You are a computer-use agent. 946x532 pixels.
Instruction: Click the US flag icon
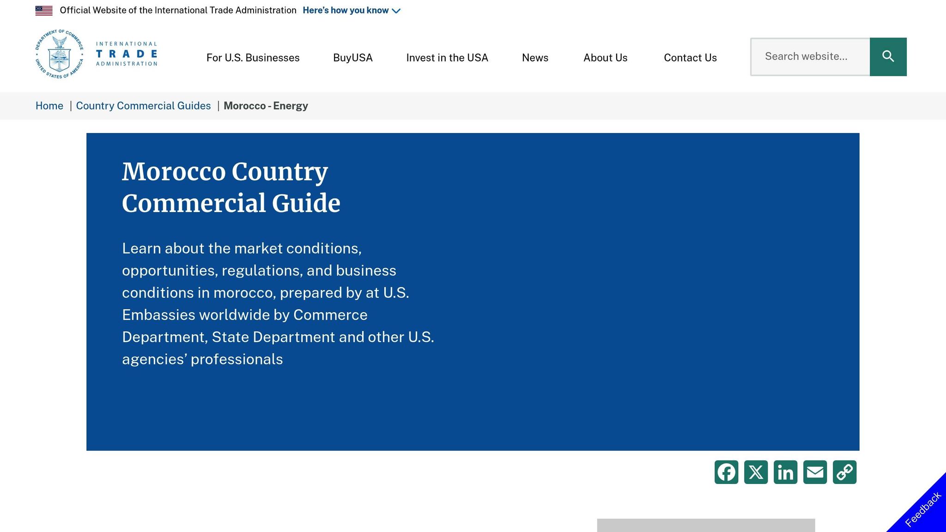pyautogui.click(x=44, y=10)
